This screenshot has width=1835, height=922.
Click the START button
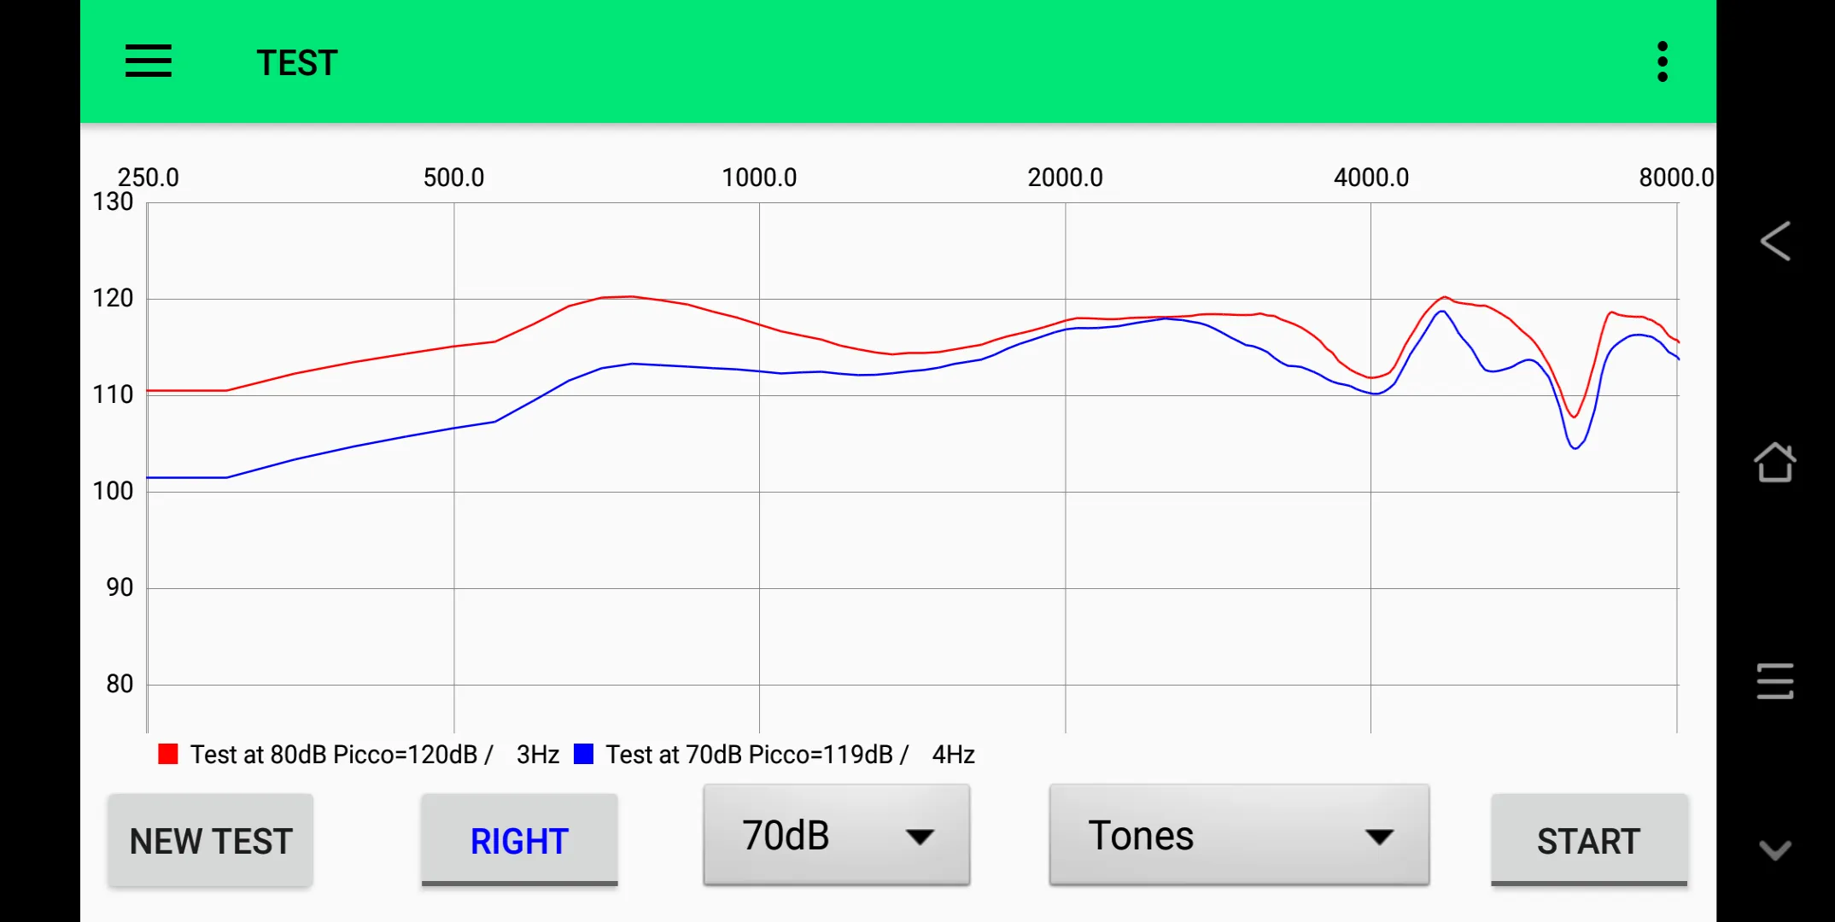tap(1589, 841)
